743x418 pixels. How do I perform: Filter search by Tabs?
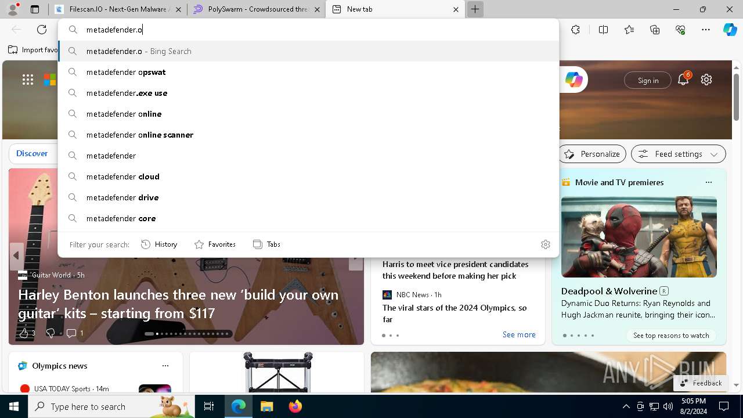pos(266,244)
